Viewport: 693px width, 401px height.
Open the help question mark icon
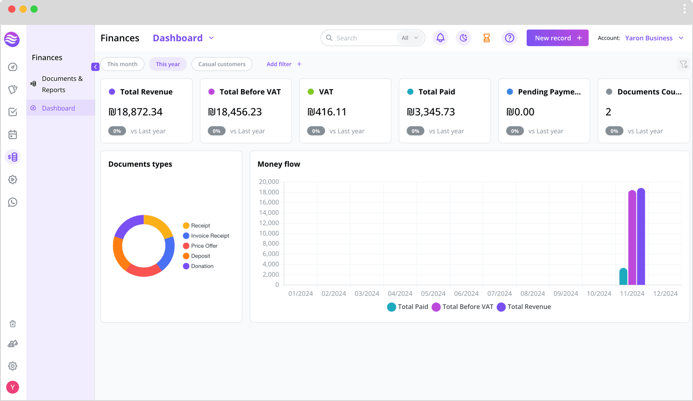[510, 38]
